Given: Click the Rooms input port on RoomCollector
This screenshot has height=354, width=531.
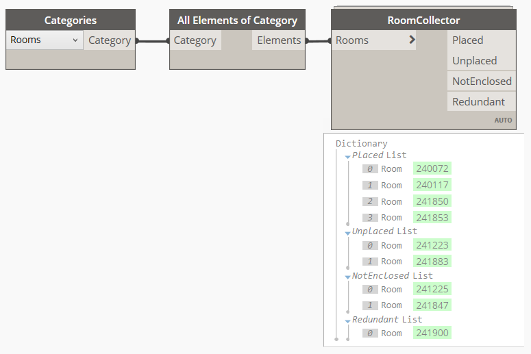Looking at the screenshot, I should (x=353, y=40).
